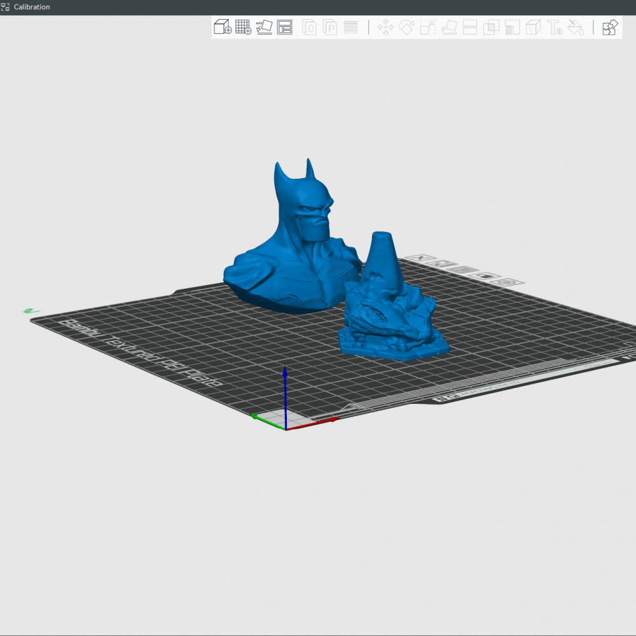Select the Text Shape tool
Image resolution: width=636 pixels, height=636 pixels.
555,27
